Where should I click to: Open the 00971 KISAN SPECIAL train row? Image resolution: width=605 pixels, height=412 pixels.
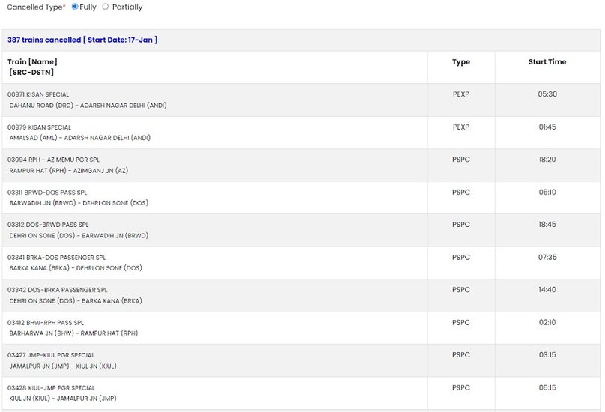301,100
